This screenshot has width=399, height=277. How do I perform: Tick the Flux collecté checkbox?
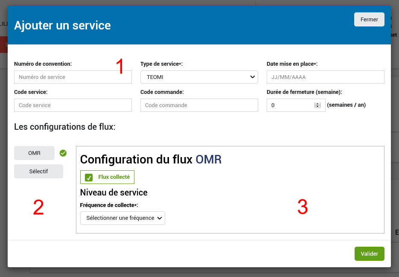[x=89, y=177]
